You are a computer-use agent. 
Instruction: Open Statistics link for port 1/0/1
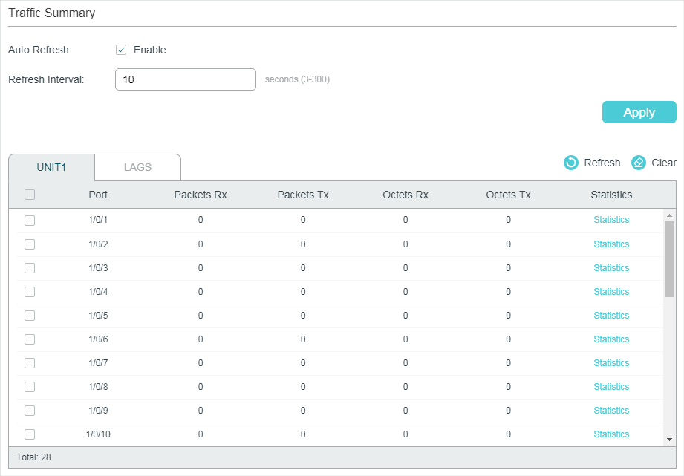pyautogui.click(x=611, y=220)
